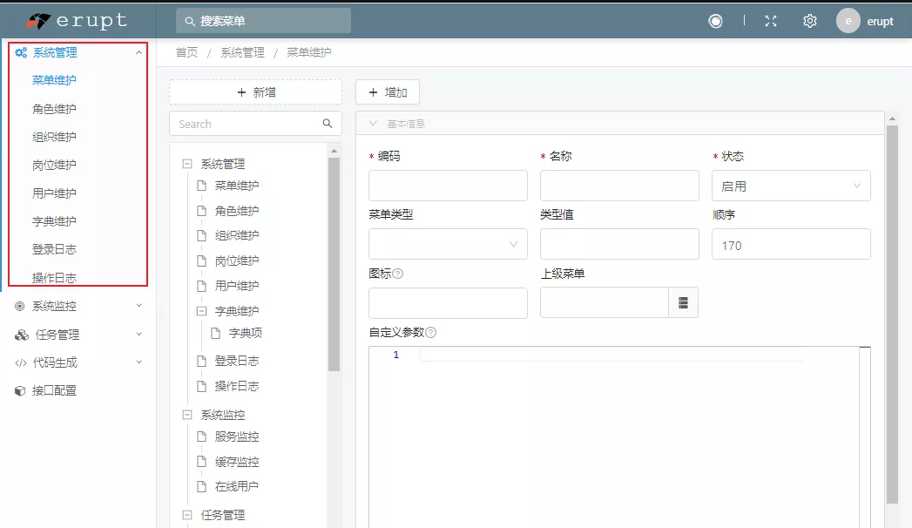The height and width of the screenshot is (528, 912).
Task: Open the 状态 dropdown showing 启用
Action: [791, 186]
